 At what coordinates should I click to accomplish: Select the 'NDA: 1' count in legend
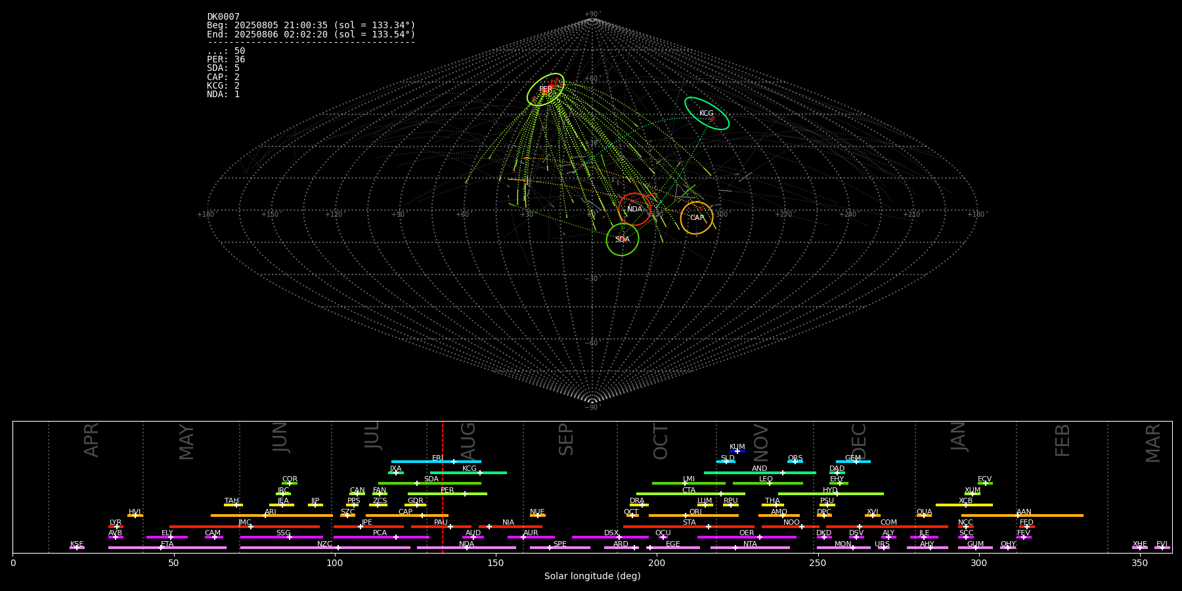coord(223,95)
